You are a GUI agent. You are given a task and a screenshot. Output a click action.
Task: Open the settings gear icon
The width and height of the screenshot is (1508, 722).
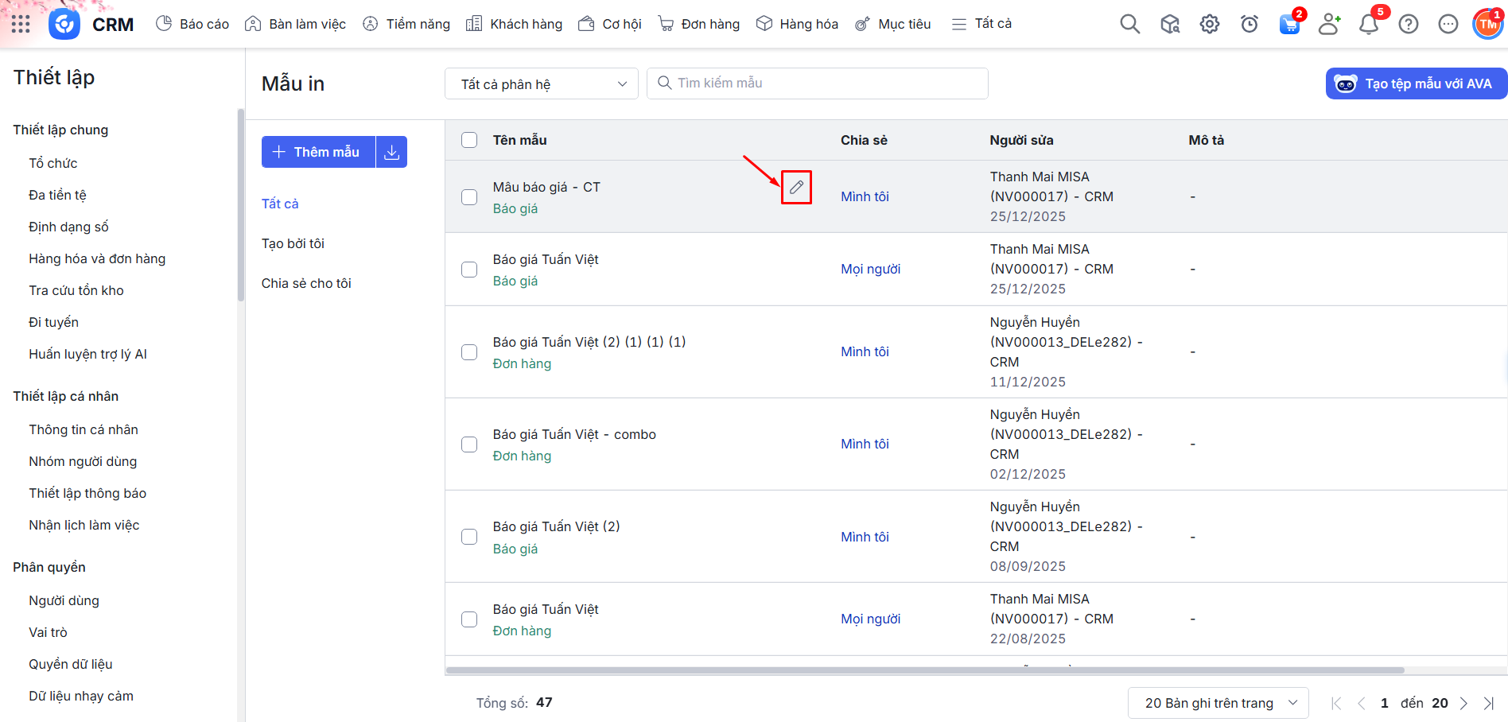click(x=1209, y=24)
